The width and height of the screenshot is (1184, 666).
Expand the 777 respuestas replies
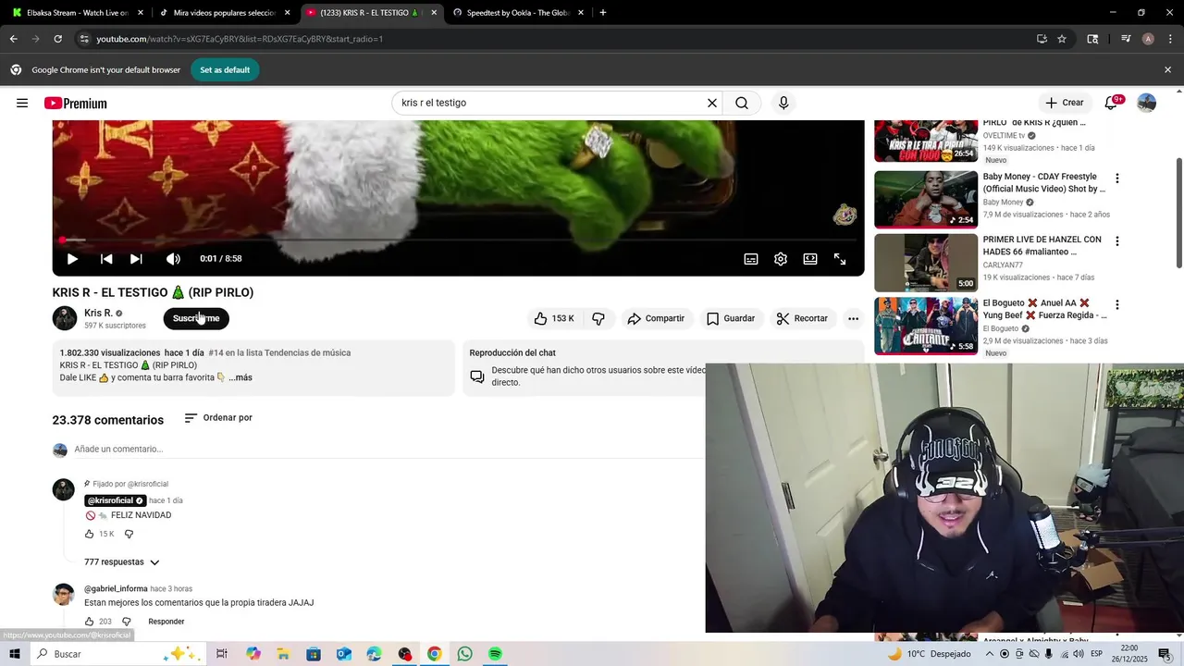pyautogui.click(x=122, y=562)
